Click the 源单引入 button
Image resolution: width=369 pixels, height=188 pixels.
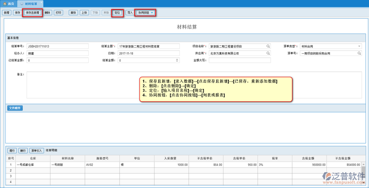[36, 151]
